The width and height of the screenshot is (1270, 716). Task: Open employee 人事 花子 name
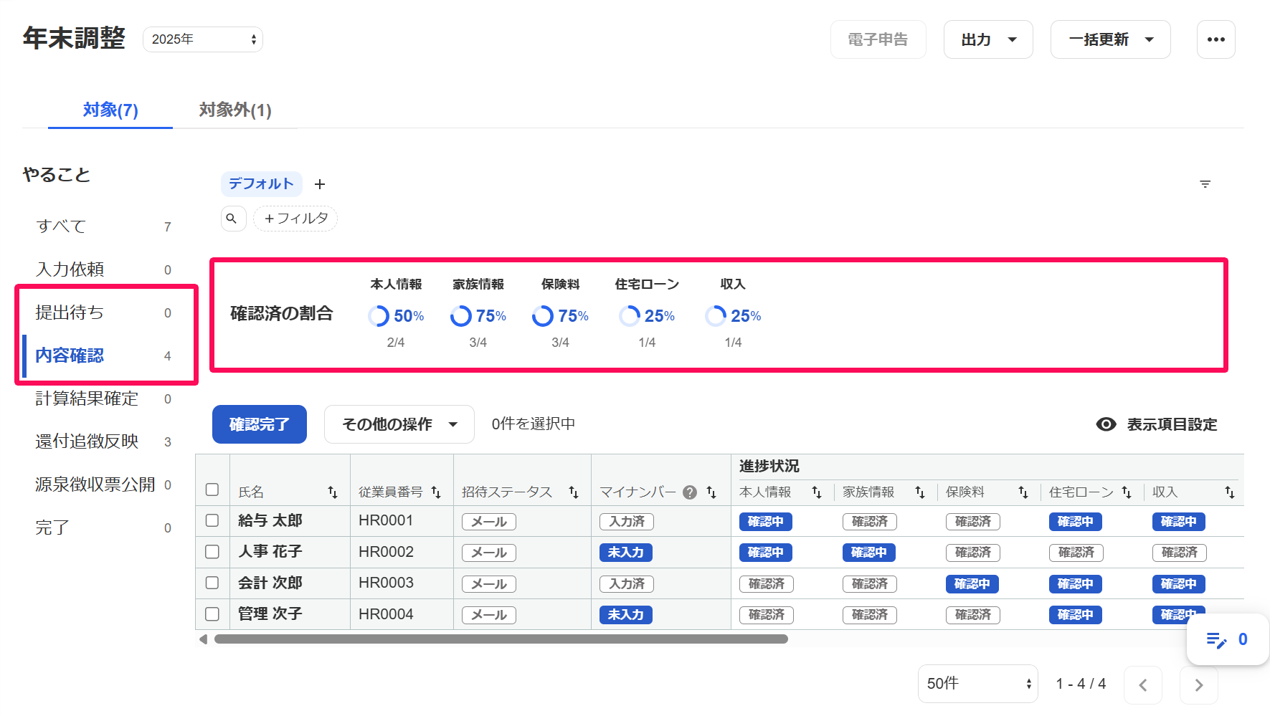(270, 552)
